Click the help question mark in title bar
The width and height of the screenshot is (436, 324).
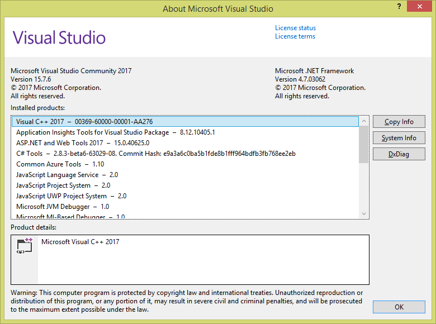(x=399, y=6)
